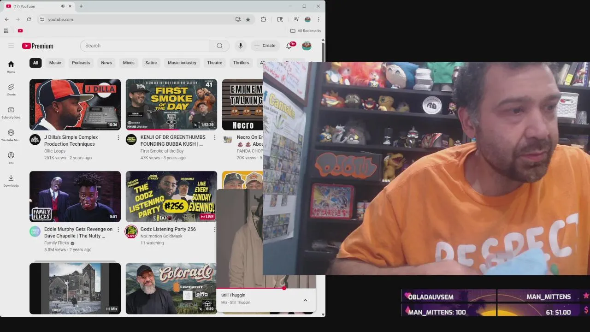The height and width of the screenshot is (332, 590).
Task: Open the apps grid in the bookmarks bar
Action: [x=6, y=31]
